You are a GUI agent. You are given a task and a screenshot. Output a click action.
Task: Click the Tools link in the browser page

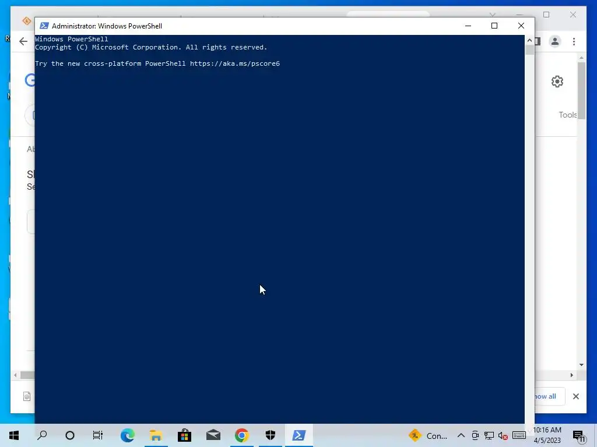(x=568, y=115)
